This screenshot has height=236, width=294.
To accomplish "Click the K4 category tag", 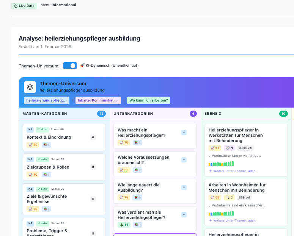I will tap(30, 189).
